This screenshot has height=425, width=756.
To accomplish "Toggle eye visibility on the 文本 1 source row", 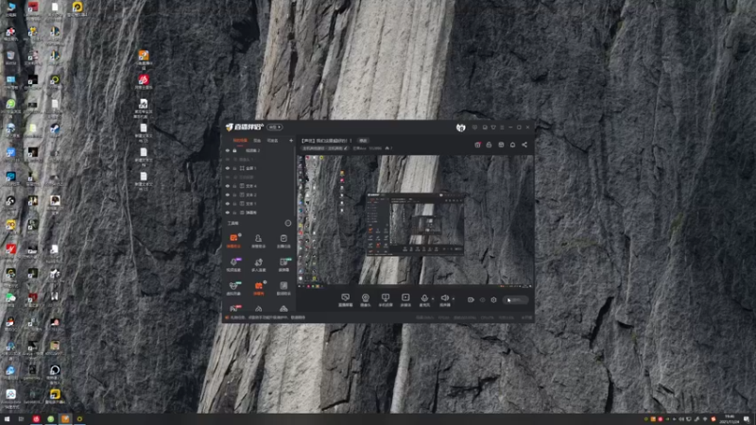I will 228,203.
